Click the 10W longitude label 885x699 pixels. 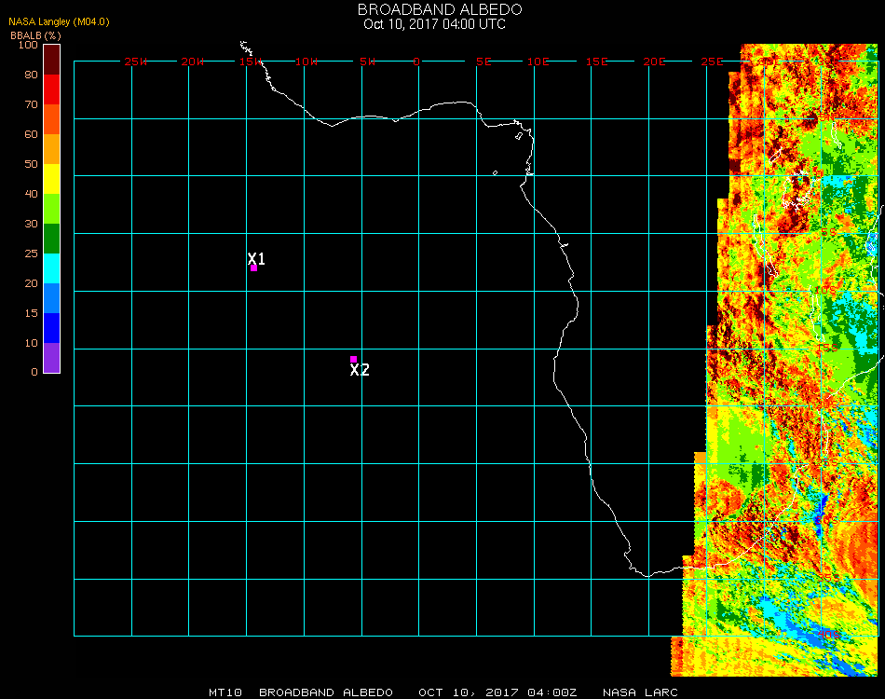click(306, 62)
